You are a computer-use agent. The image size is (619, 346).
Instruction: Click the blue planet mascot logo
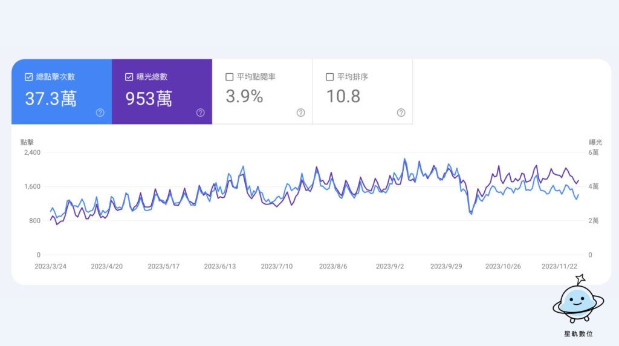pyautogui.click(x=578, y=301)
